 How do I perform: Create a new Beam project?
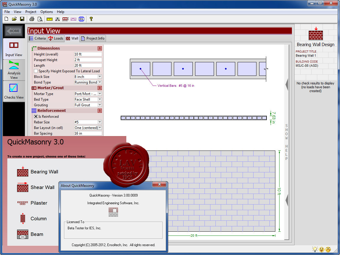tap(30, 234)
